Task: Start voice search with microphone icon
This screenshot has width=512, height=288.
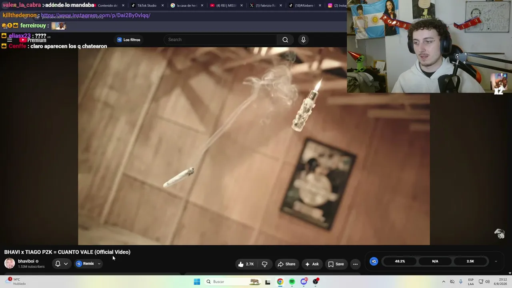Action: 303,40
